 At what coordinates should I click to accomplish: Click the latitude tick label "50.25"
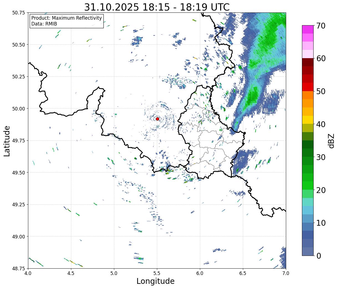pos(19,77)
